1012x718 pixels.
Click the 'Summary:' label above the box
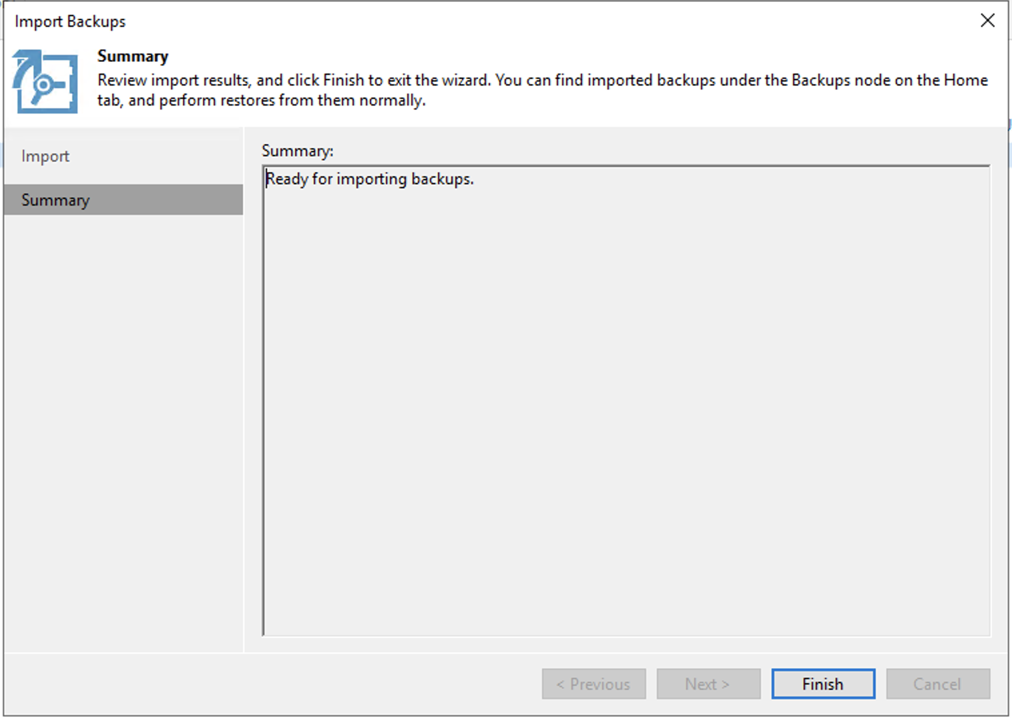point(297,151)
